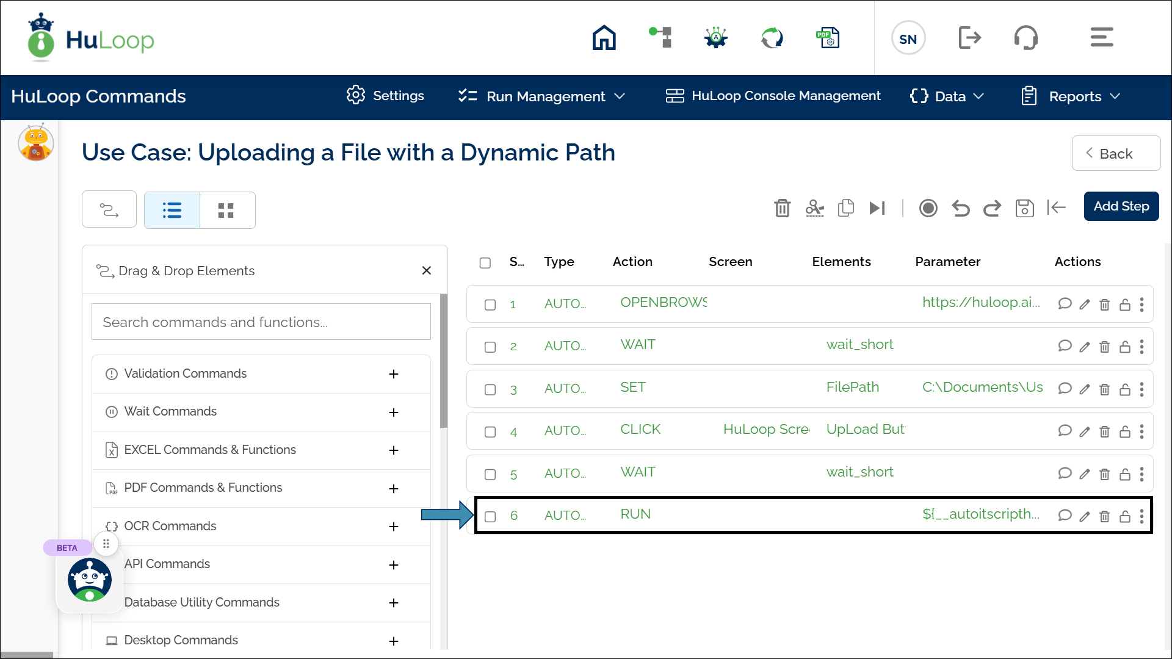Select the checkbox for step 1 OPENBROWSER
This screenshot has height=659, width=1172.
tap(490, 304)
